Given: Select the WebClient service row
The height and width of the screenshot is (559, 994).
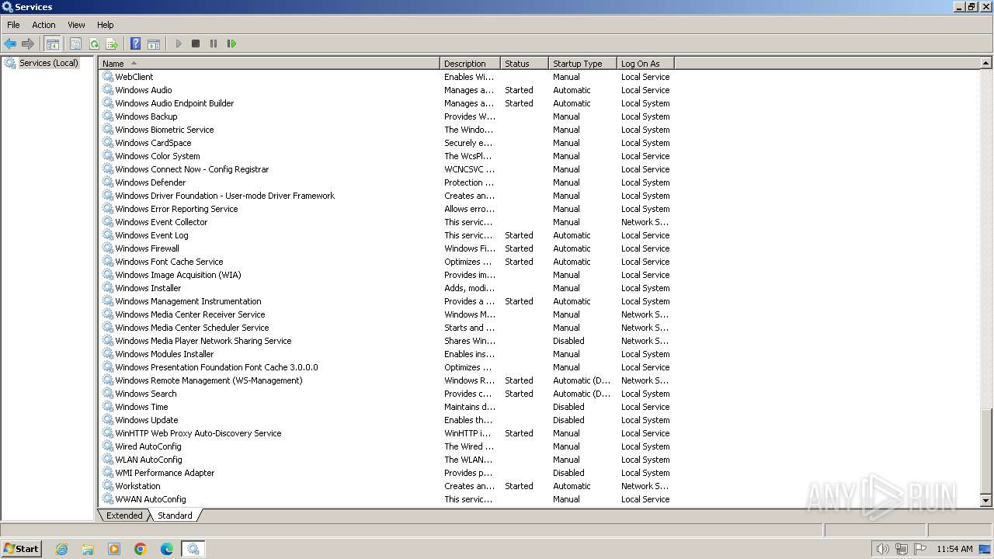Looking at the screenshot, I should [387, 77].
